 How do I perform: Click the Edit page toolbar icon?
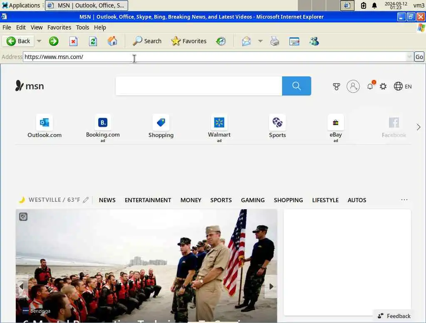(294, 41)
